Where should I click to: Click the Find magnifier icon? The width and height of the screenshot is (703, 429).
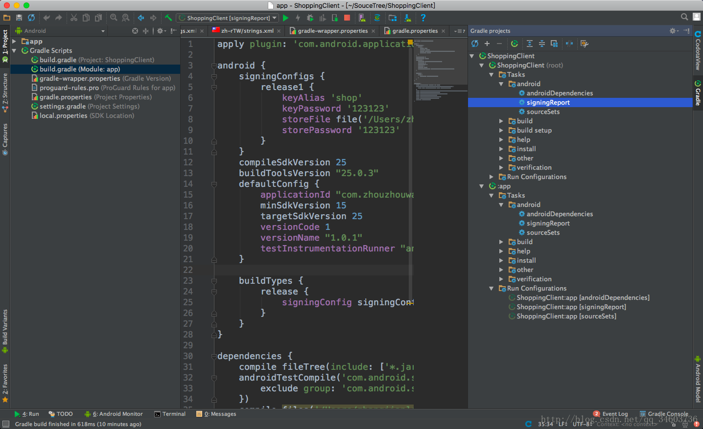pyautogui.click(x=114, y=18)
